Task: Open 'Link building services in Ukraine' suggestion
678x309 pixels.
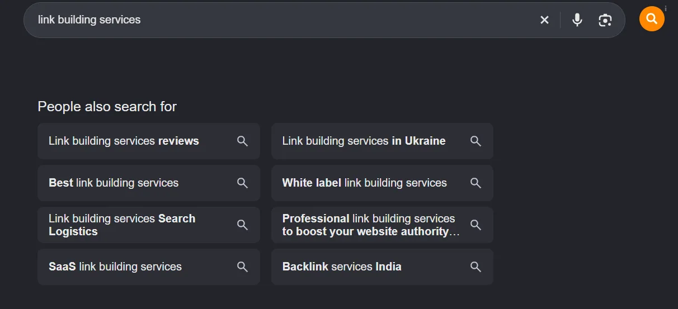Action: 382,141
